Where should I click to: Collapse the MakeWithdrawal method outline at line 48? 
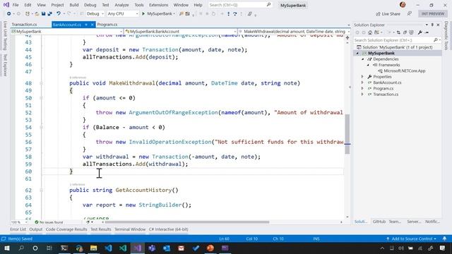41,83
